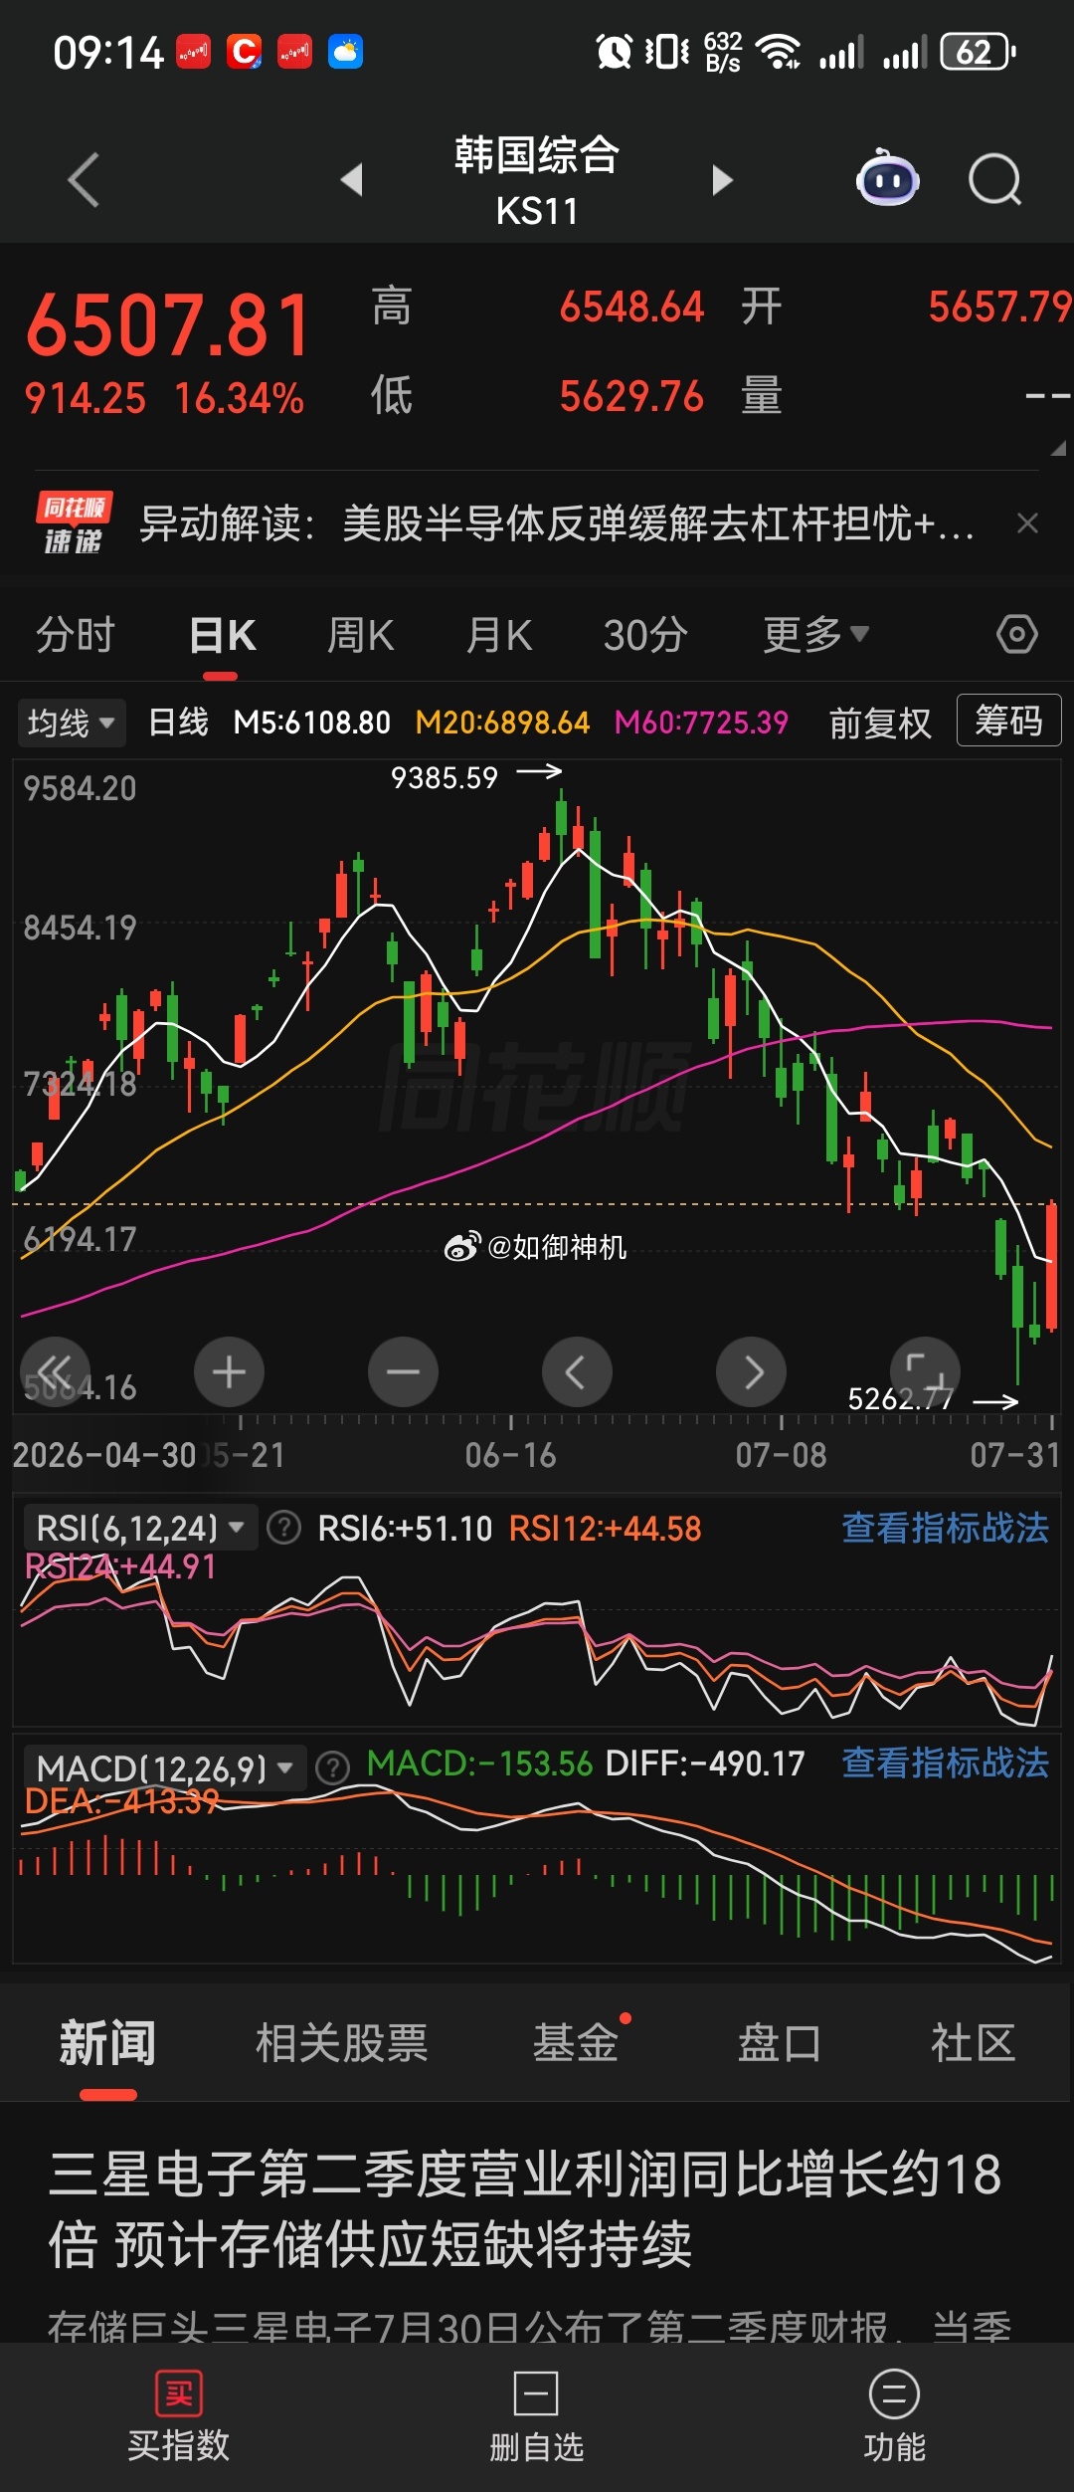Switch to 社区 tab
Screen dimensions: 1074x2492
click(x=973, y=2043)
